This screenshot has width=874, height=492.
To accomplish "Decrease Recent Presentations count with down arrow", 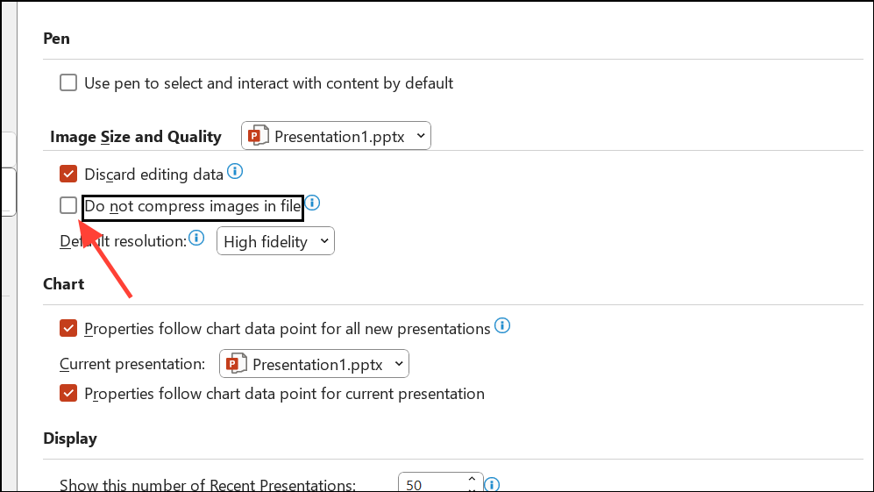I will point(472,488).
